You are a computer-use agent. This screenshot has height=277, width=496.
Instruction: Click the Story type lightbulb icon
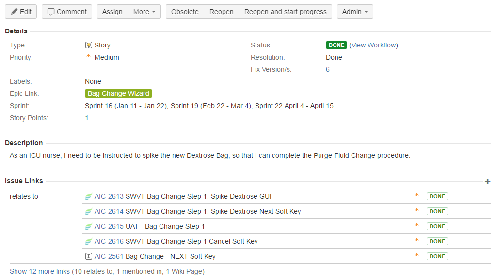tap(89, 45)
